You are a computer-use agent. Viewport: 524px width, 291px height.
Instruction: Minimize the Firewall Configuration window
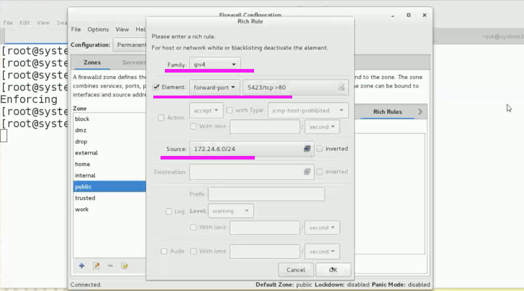coord(393,15)
